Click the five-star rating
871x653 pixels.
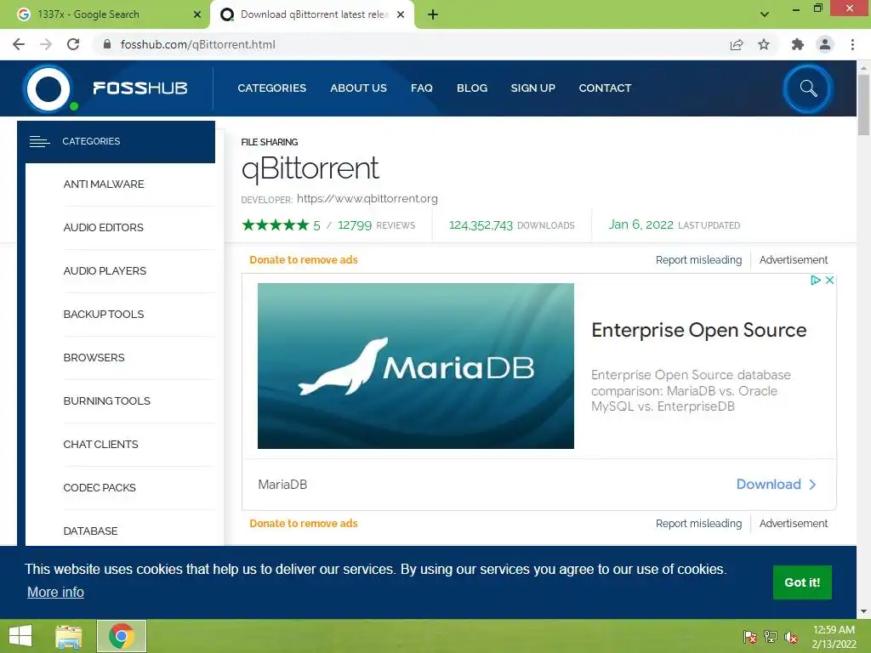point(276,224)
